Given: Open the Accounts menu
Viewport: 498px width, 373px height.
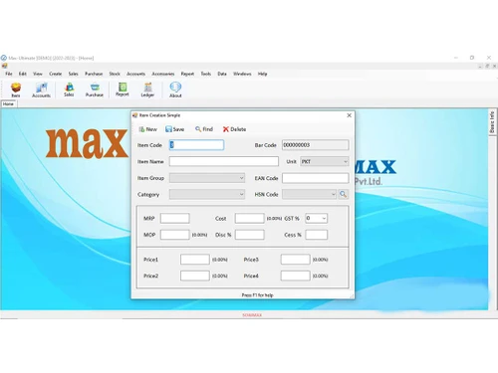Looking at the screenshot, I should [x=135, y=74].
